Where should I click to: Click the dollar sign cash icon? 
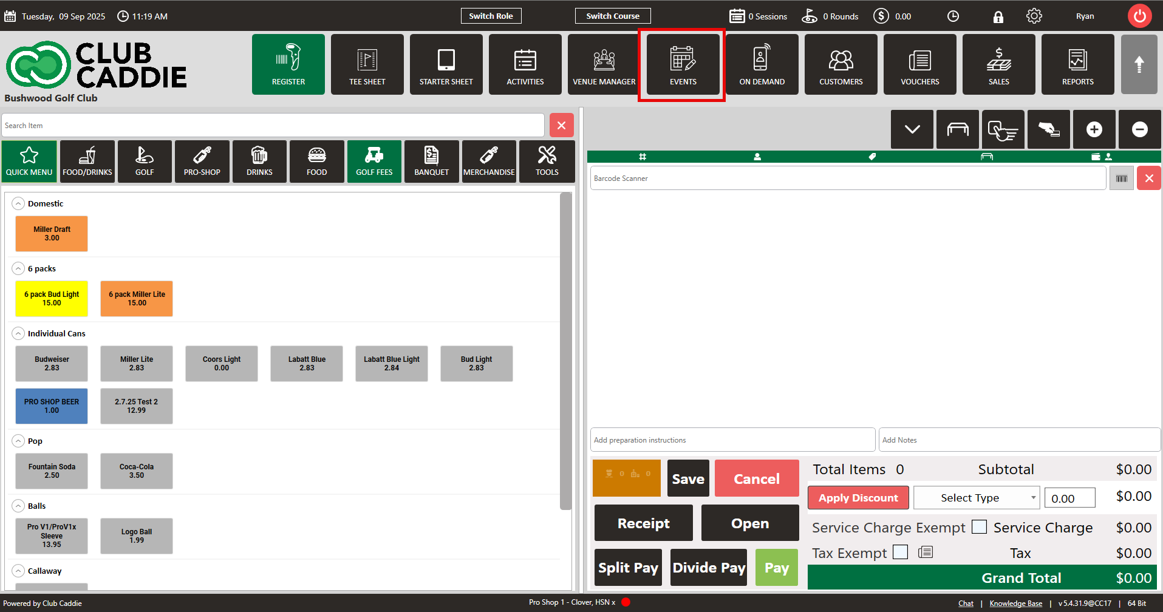(x=881, y=16)
